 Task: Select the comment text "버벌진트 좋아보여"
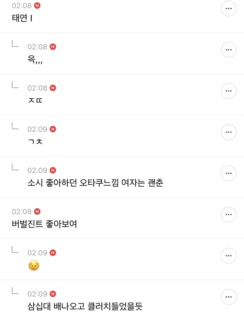click(44, 224)
